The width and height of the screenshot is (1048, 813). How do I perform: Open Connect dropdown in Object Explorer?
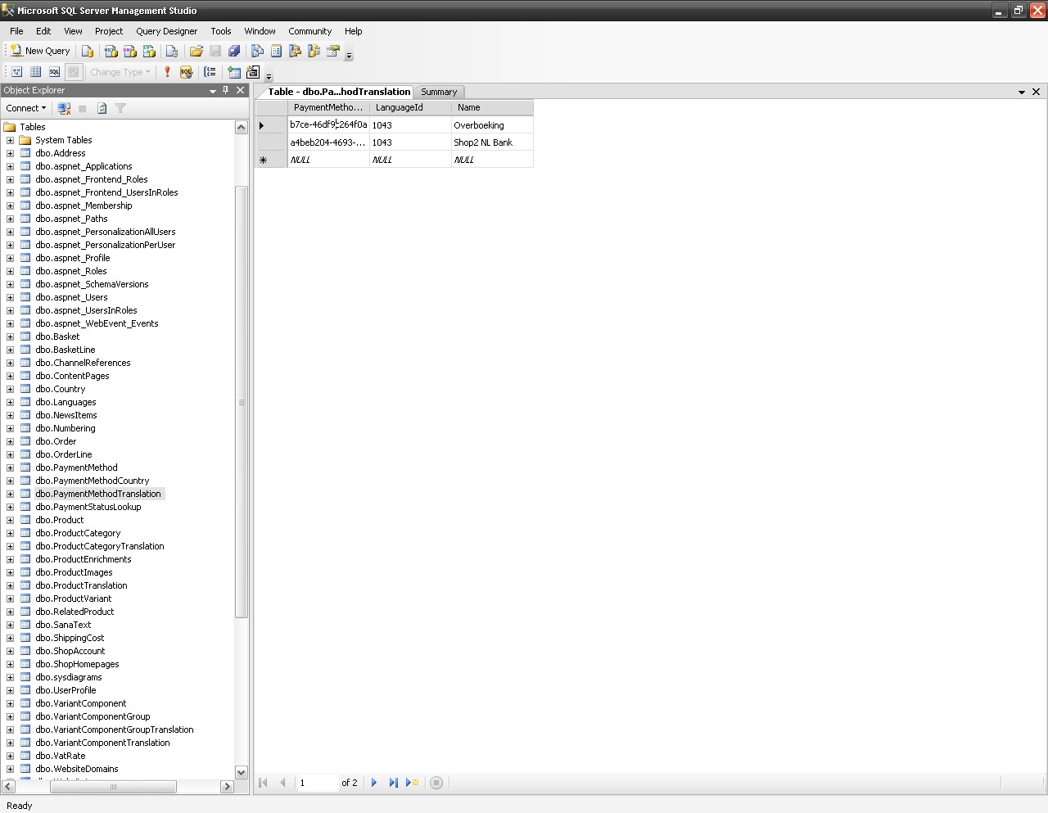click(25, 108)
